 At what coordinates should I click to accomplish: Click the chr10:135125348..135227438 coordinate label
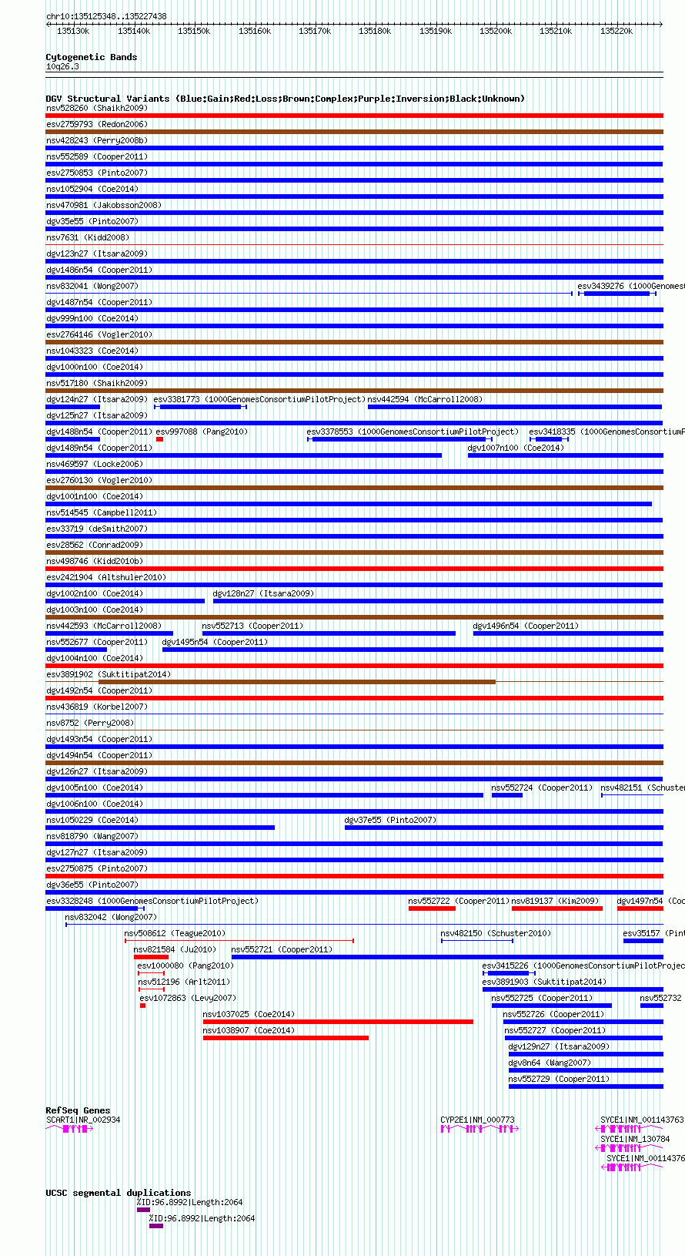[x=106, y=16]
